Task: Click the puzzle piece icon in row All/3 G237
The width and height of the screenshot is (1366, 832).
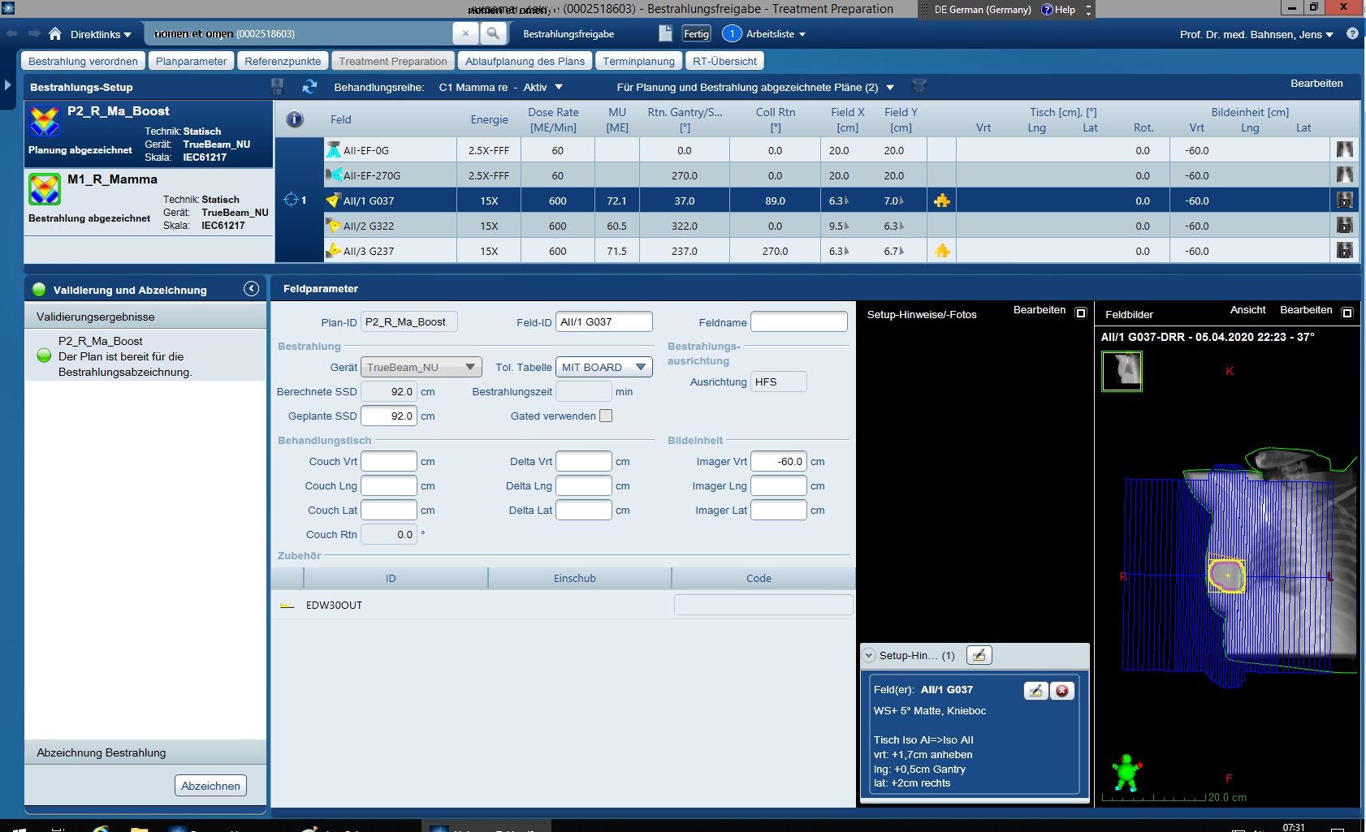Action: click(x=942, y=251)
